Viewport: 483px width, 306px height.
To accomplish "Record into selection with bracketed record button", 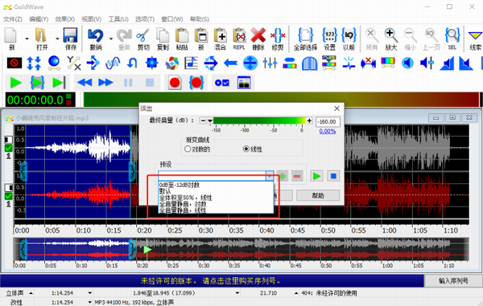I will pyautogui.click(x=196, y=83).
